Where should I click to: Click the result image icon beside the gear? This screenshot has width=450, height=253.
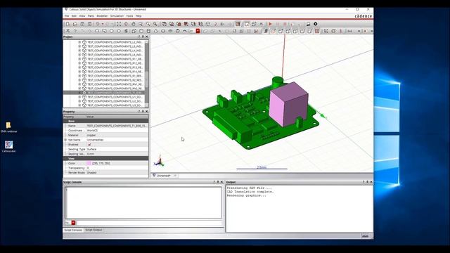tap(308, 24)
